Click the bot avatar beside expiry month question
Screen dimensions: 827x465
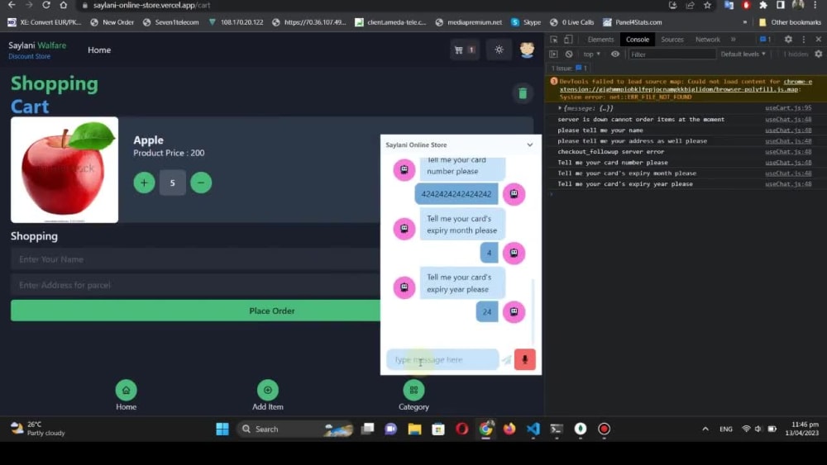pos(404,229)
